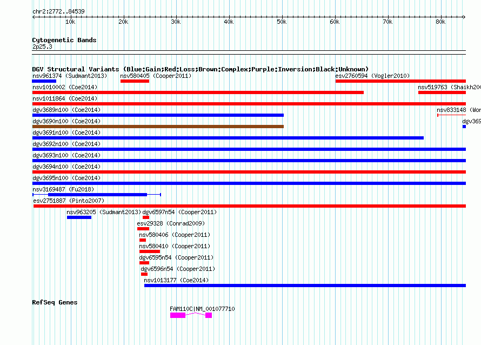Open variant dgv3695n100 (Coe2014)

tap(66, 178)
